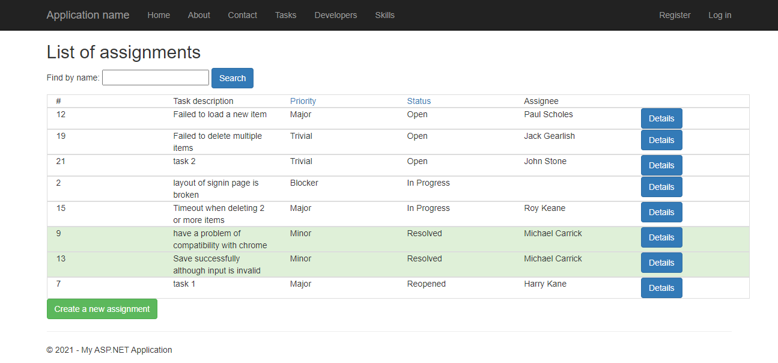This screenshot has height=363, width=778.
Task: Click 'Failed to delete multiple items' description
Action: click(x=217, y=142)
